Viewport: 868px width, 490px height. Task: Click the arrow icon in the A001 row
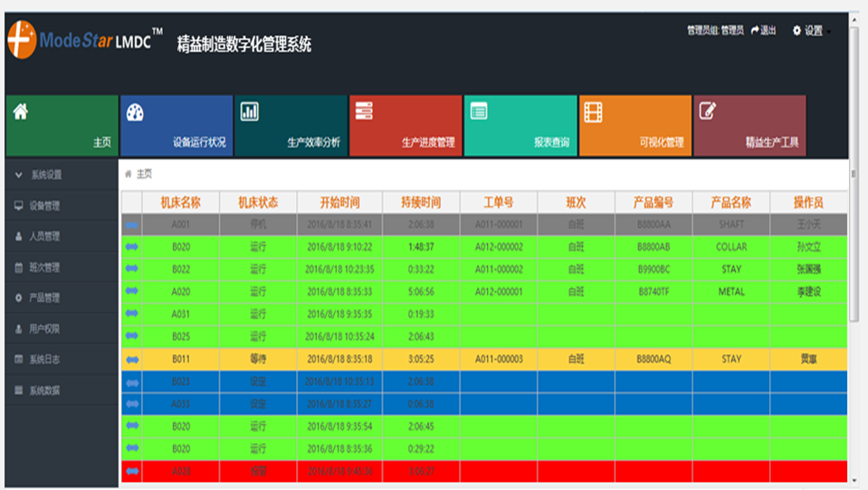[x=132, y=224]
